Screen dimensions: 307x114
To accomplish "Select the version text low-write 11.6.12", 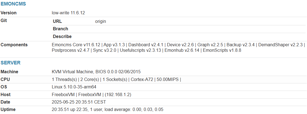I will click(x=68, y=13).
